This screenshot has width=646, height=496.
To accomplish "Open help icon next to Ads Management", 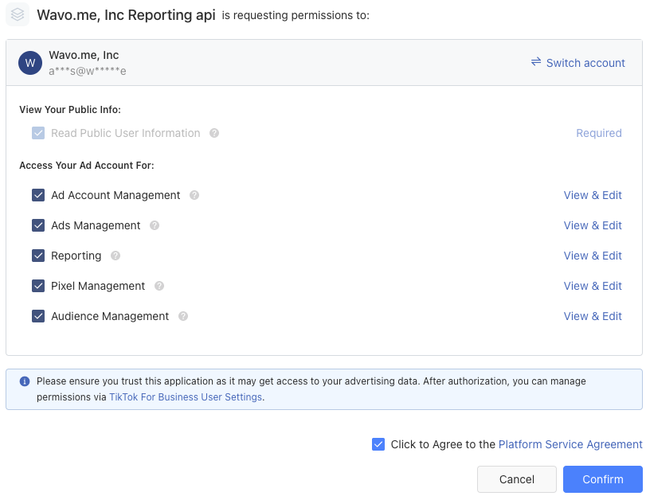I will click(x=155, y=225).
